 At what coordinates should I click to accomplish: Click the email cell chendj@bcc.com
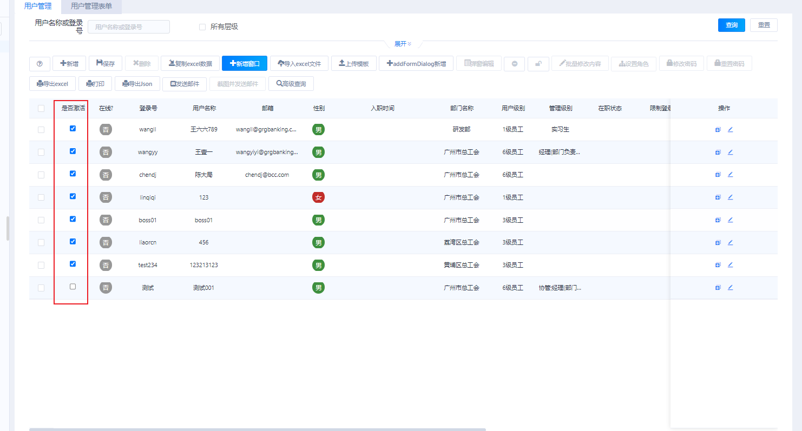[267, 175]
